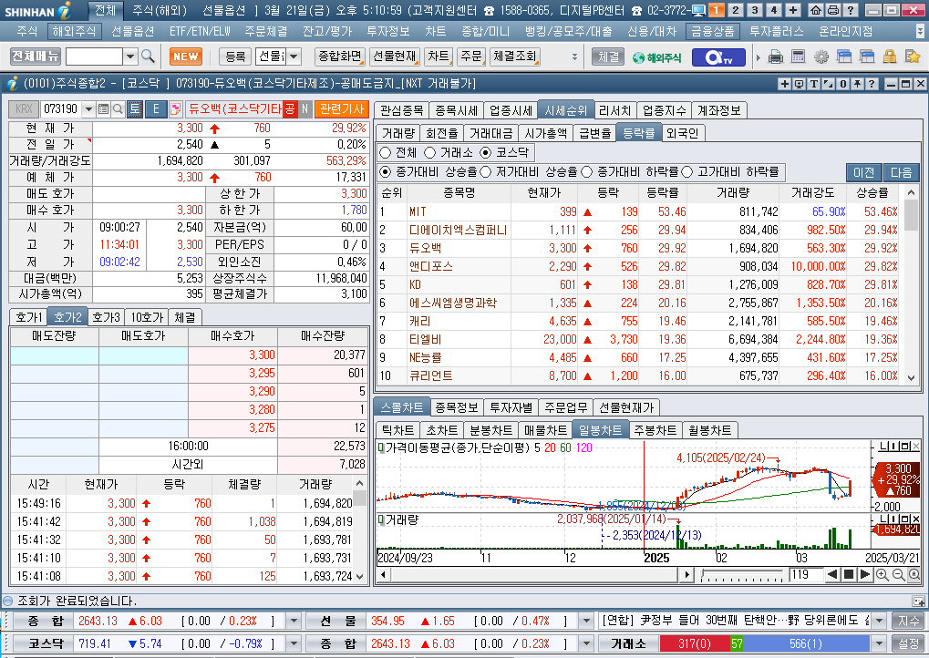929x658 pixels.
Task: Switch to the 10호가 tab
Action: (x=147, y=317)
